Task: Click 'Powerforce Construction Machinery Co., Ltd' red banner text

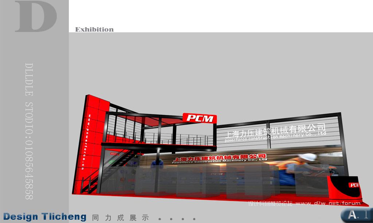Action: (x=220, y=161)
